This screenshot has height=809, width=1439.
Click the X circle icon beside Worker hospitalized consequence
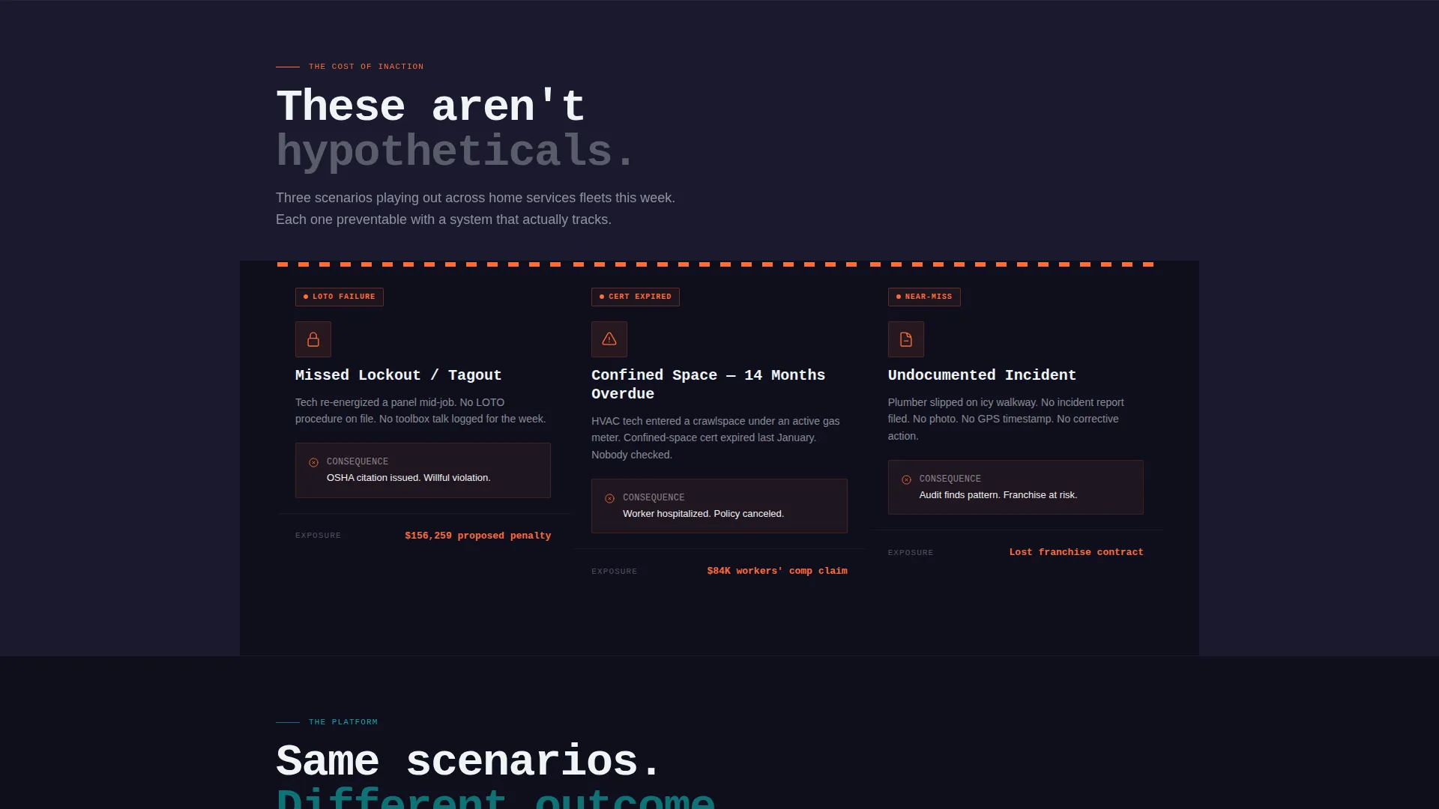click(x=610, y=498)
